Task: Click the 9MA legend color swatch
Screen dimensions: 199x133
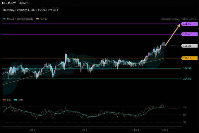Action: click(15, 100)
